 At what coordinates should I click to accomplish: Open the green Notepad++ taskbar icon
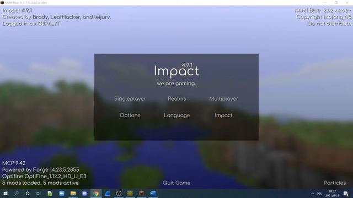tap(50, 193)
